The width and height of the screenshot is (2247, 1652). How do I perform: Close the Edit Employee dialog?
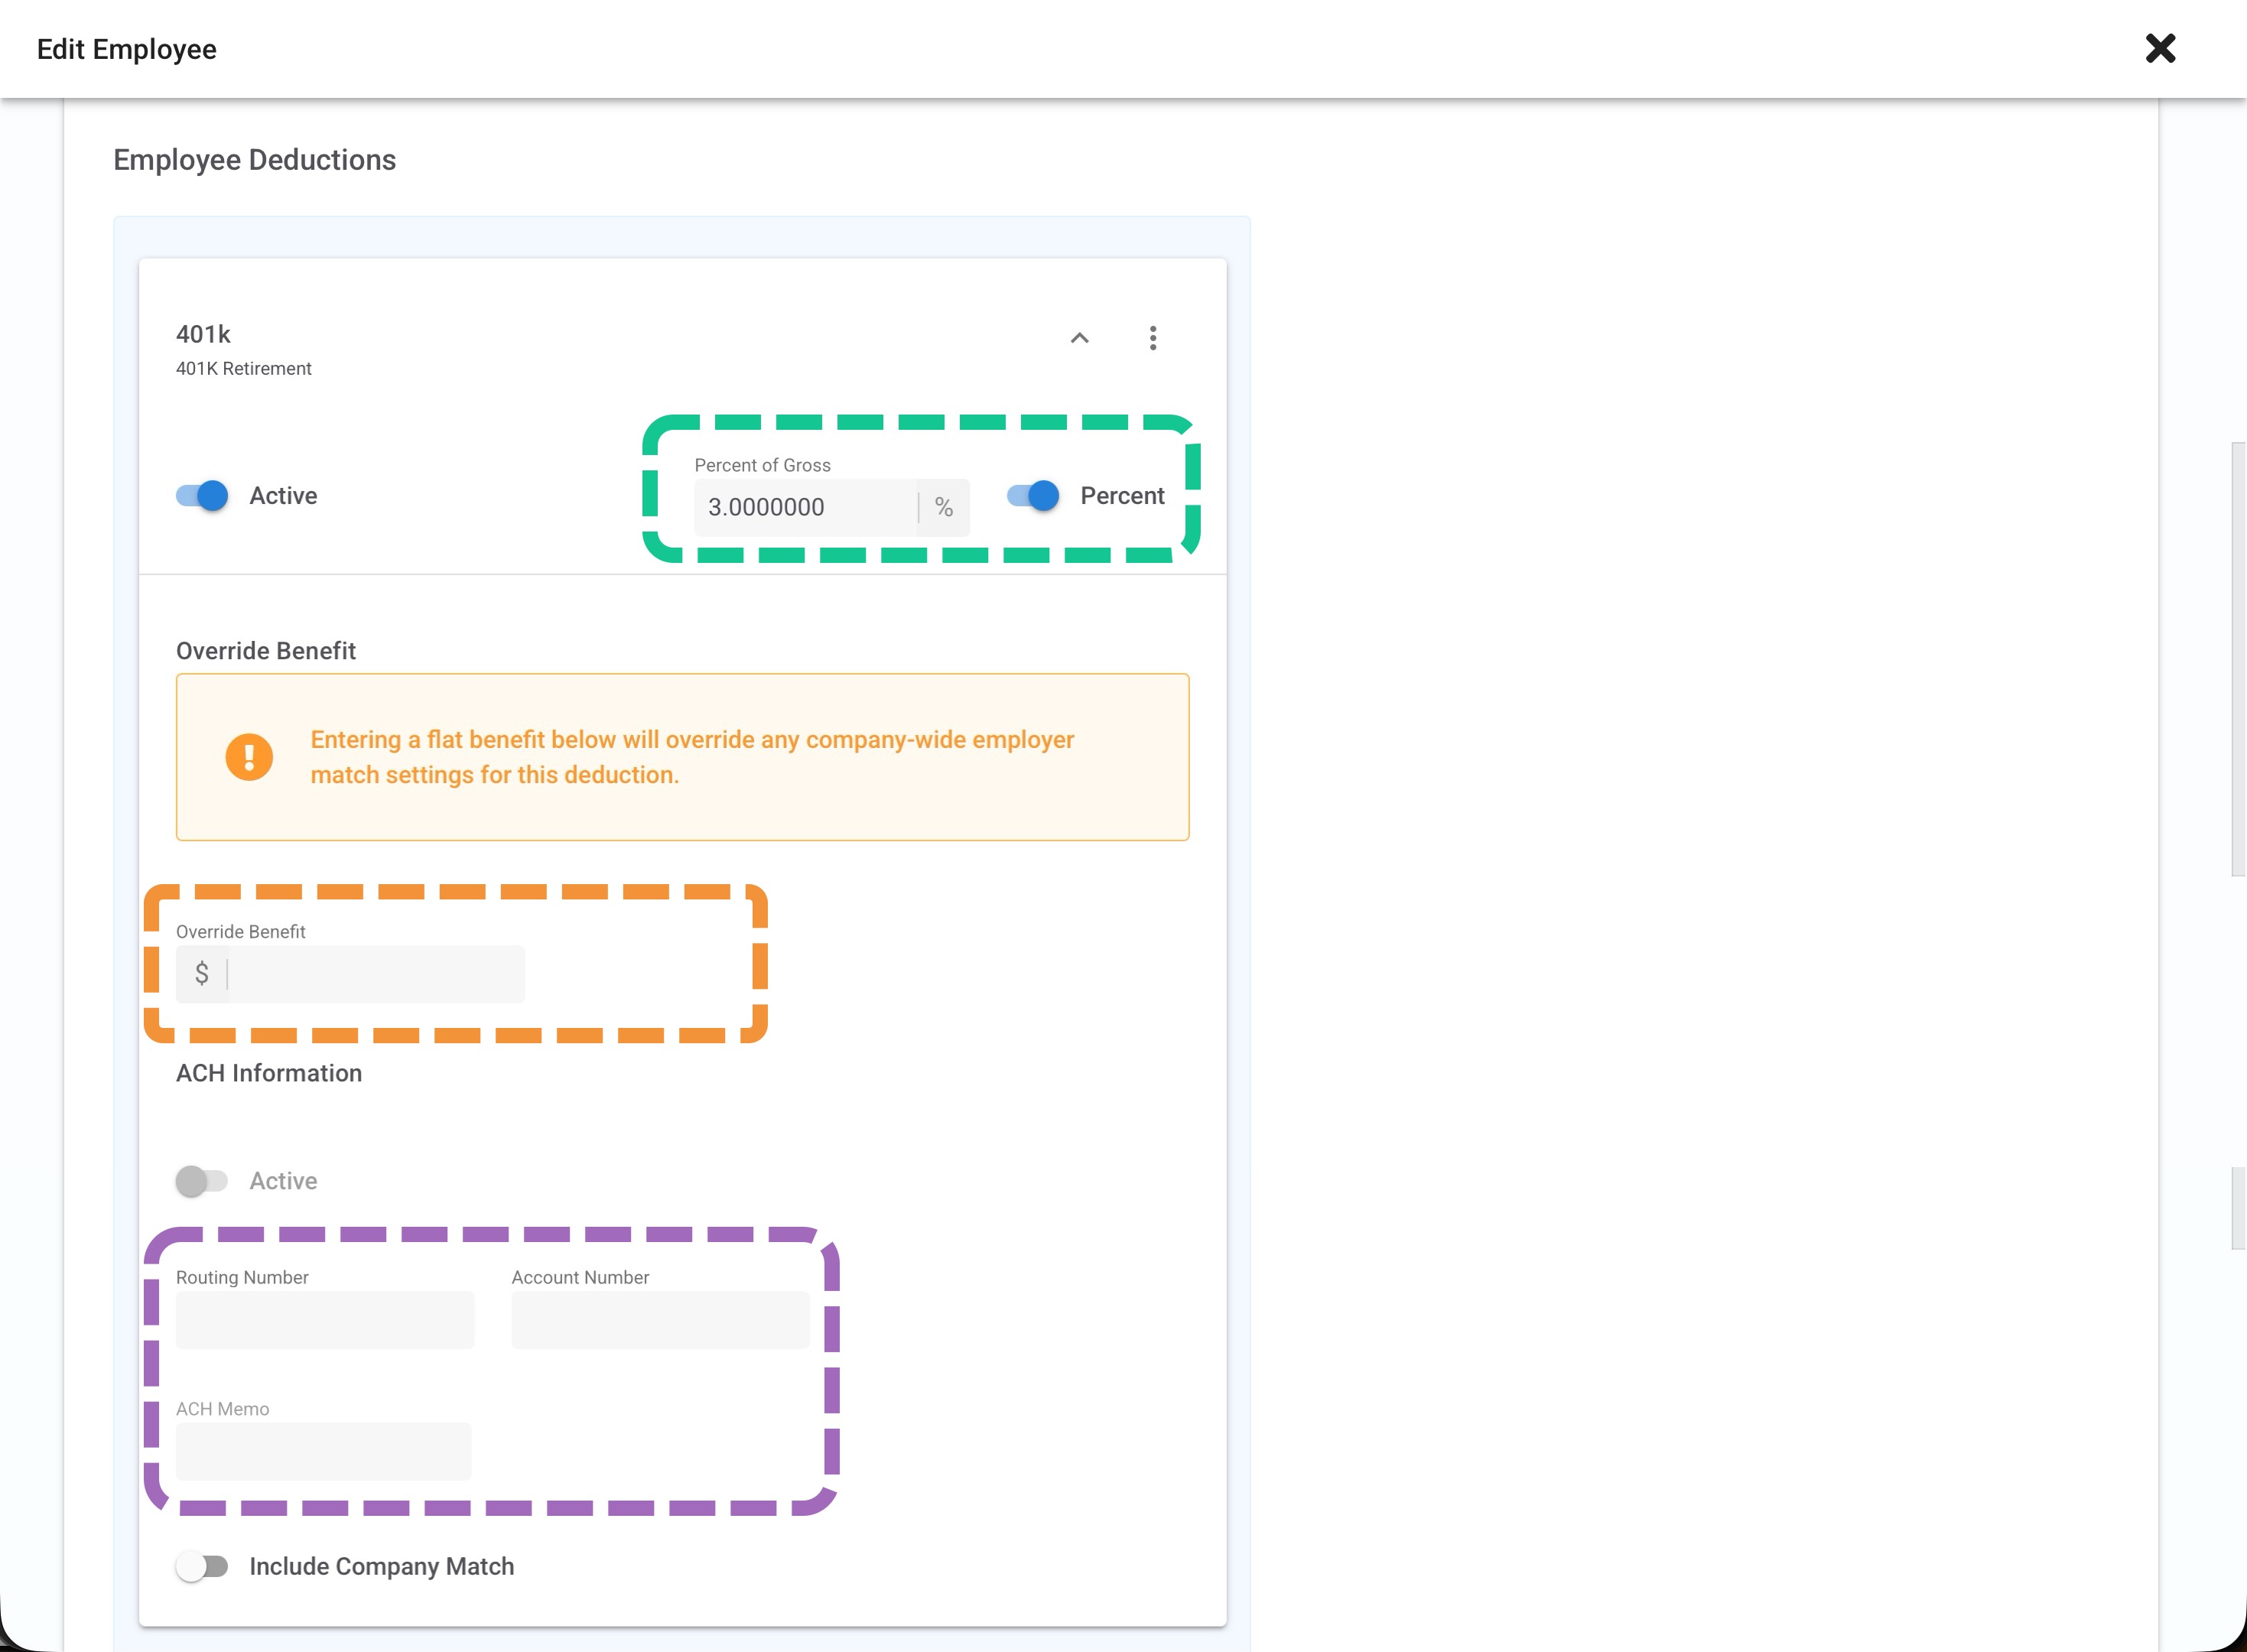click(x=2160, y=48)
